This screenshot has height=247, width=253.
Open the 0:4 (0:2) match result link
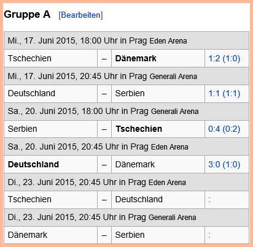224,129
